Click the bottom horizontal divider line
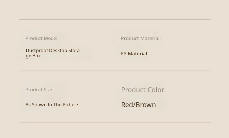Screen dimensions: 229x138 115,122
